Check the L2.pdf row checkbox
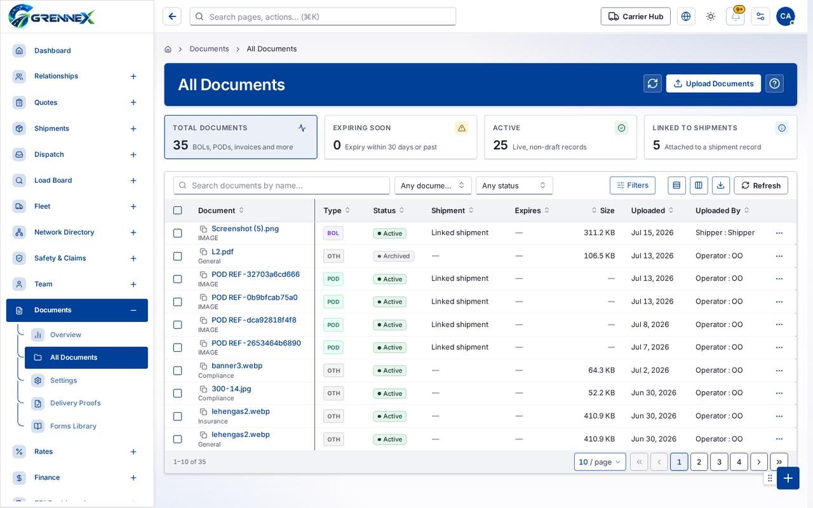The height and width of the screenshot is (508, 813). click(178, 256)
